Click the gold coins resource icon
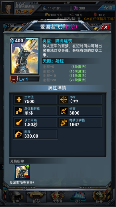This screenshot has width=116, height=207. point(47,15)
